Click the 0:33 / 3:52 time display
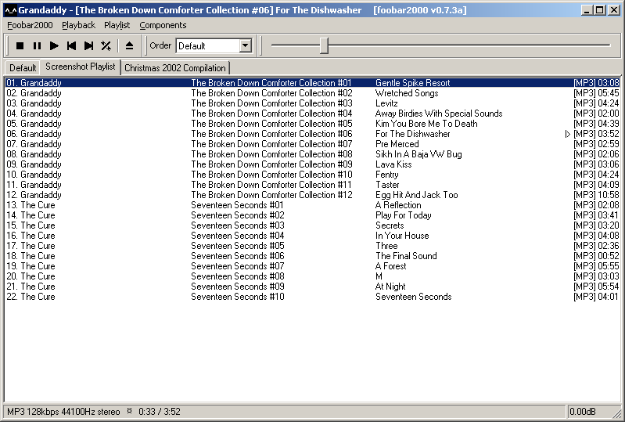625x422 pixels. pyautogui.click(x=160, y=412)
